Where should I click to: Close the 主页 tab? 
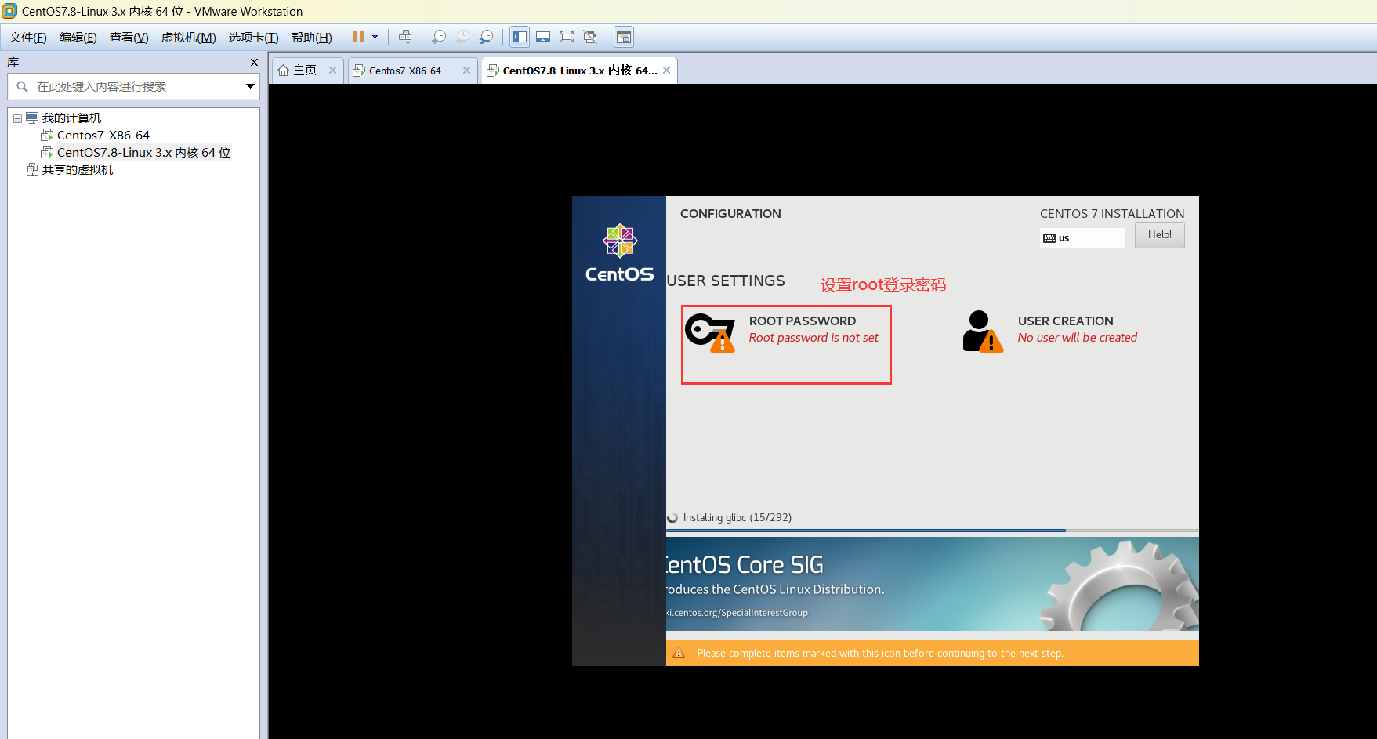click(332, 70)
